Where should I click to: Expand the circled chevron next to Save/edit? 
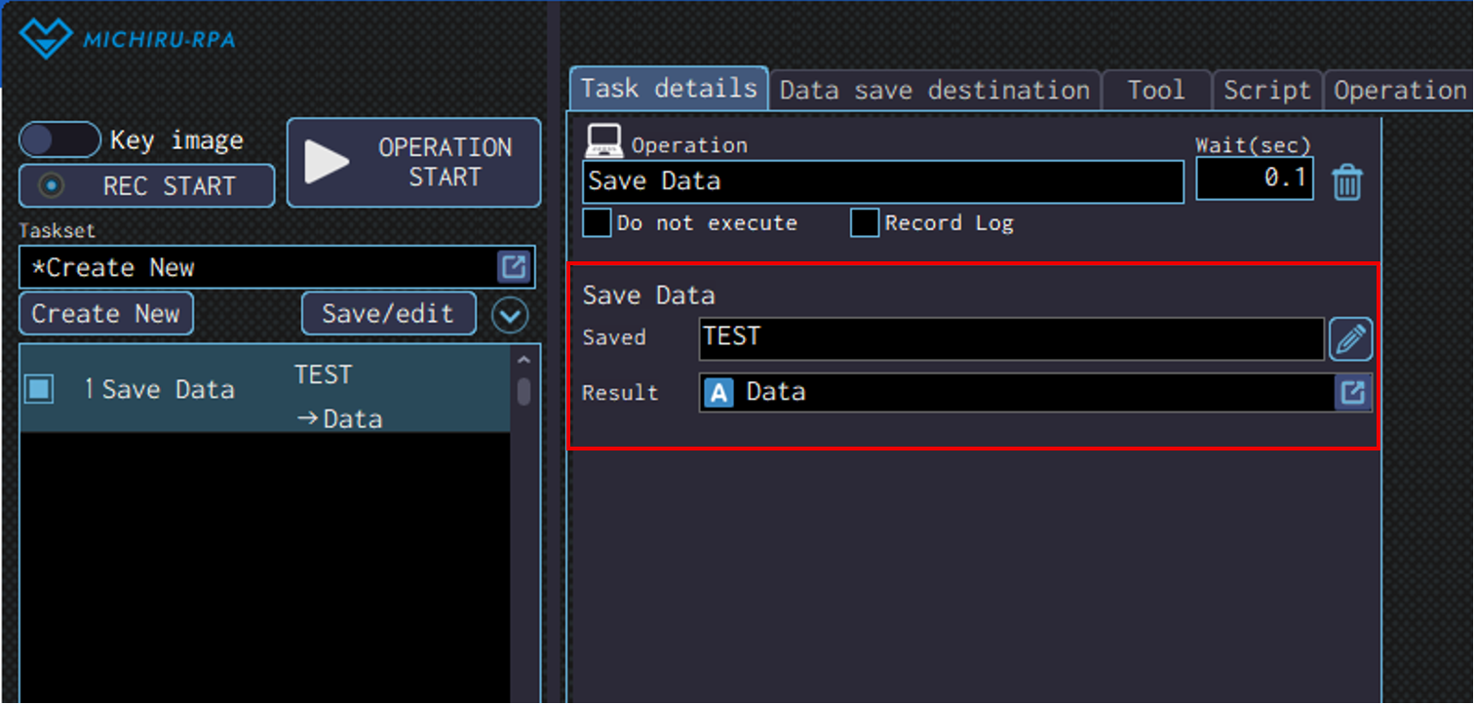pos(510,315)
